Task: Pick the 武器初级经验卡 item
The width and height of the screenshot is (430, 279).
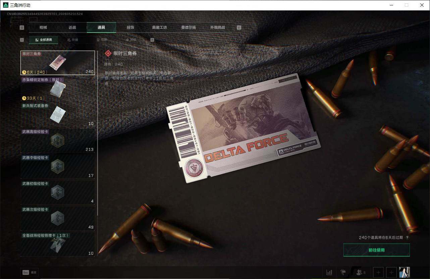Action: click(58, 192)
